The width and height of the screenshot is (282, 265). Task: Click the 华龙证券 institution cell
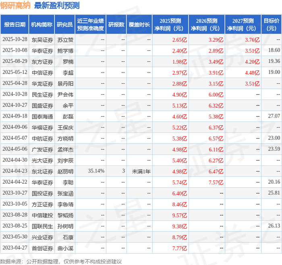(x=42, y=84)
